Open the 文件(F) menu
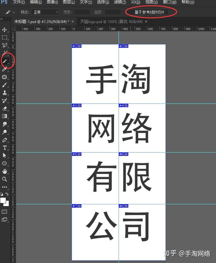Image resolution: width=216 pixels, height=263 pixels. pyautogui.click(x=19, y=2)
